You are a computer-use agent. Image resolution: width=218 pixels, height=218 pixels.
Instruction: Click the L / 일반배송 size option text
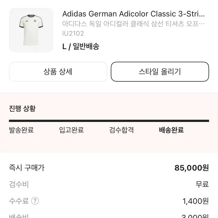coord(81,47)
